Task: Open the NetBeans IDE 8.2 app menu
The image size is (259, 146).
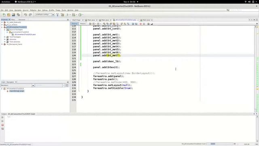Action: pos(25,2)
